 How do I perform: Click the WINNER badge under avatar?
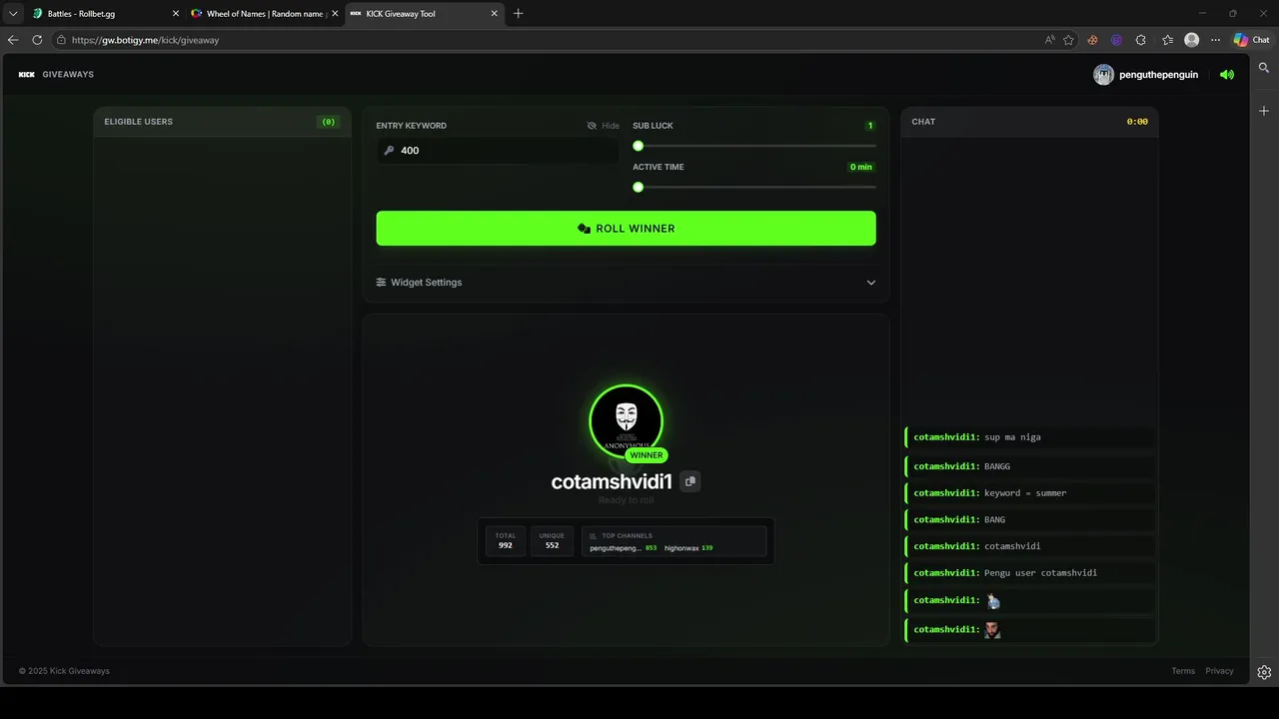[645, 455]
